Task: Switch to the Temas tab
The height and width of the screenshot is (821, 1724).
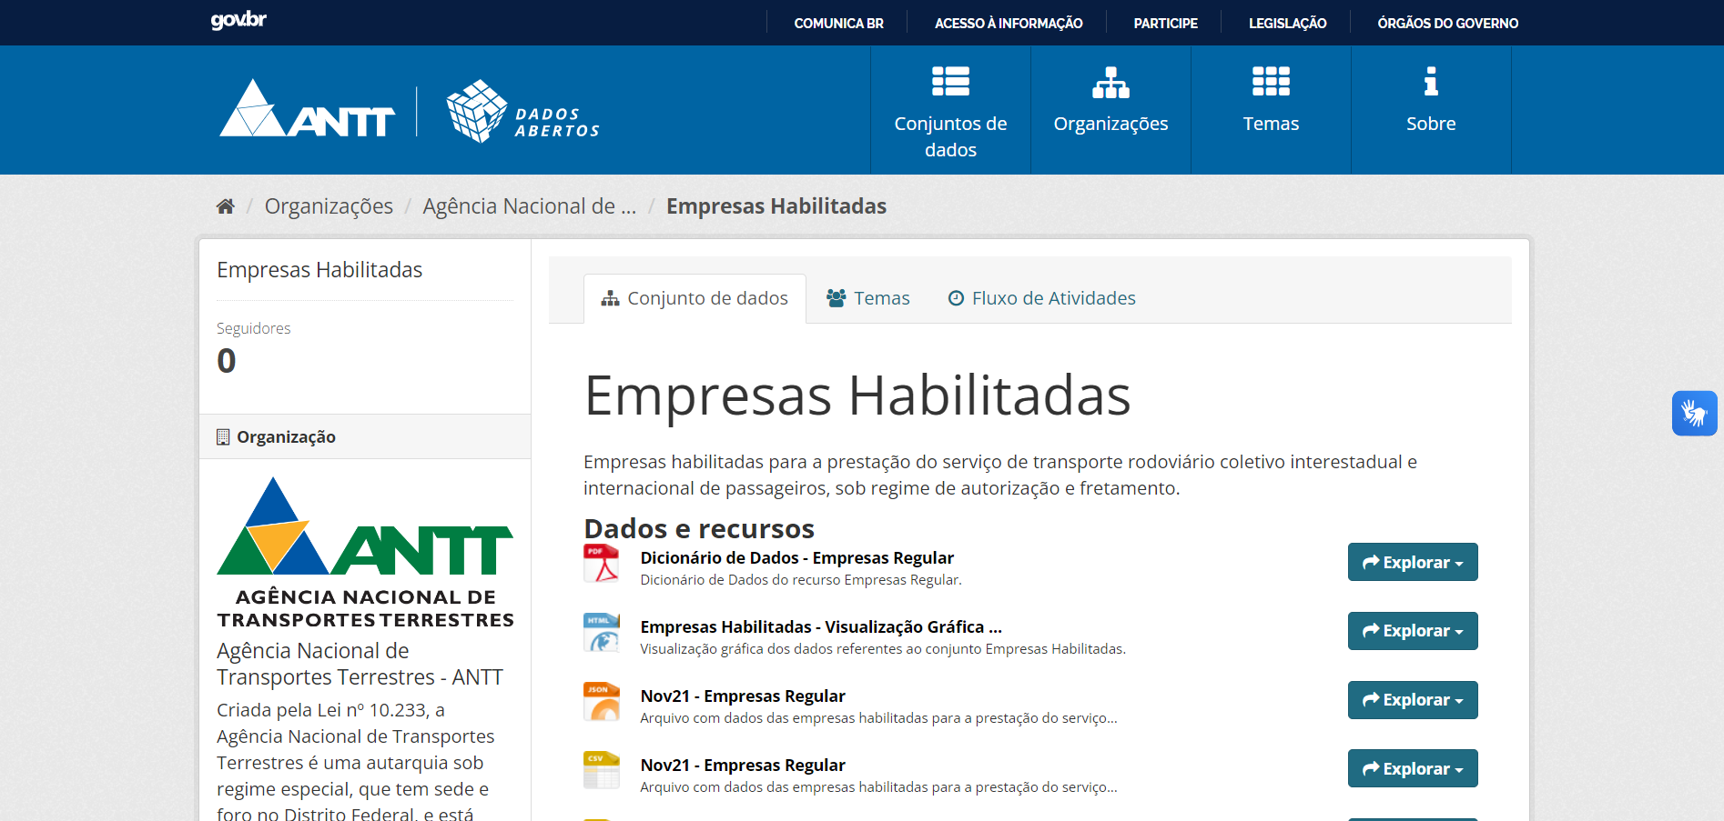Action: [x=868, y=298]
